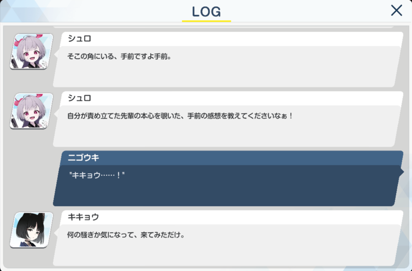Image resolution: width=412 pixels, height=271 pixels.
Task: Click the speech tail of the '自分が責め立てた' bubble
Action: (x=56, y=113)
